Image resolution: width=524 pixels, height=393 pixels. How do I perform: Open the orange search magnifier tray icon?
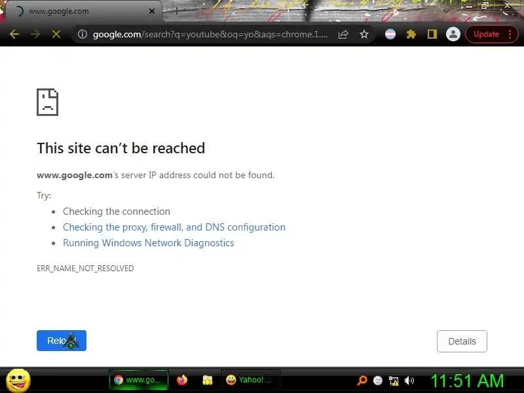(x=362, y=381)
